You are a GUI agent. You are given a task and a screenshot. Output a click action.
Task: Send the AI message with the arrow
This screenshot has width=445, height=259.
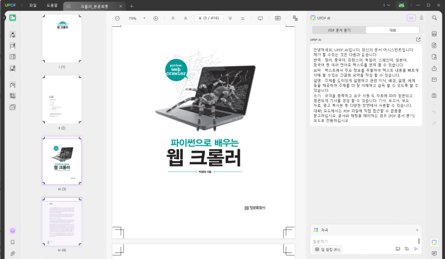pyautogui.click(x=416, y=249)
